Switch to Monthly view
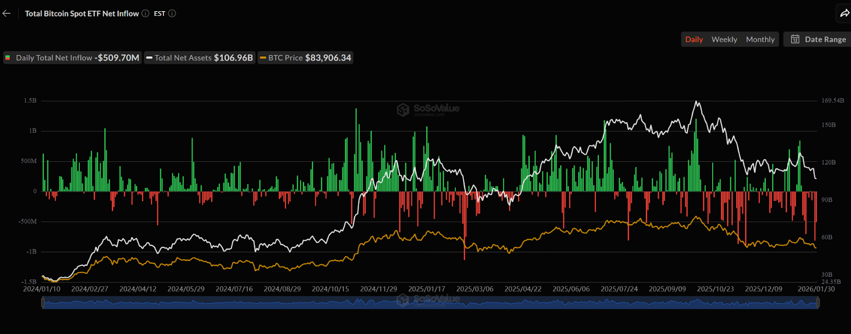The height and width of the screenshot is (334, 851). [x=760, y=39]
